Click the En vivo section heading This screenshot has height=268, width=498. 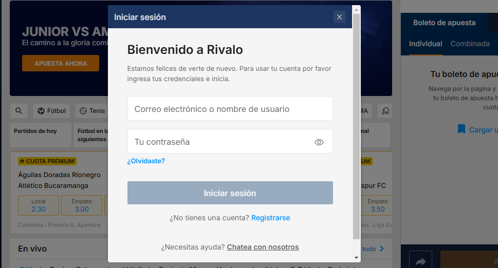[x=32, y=248]
